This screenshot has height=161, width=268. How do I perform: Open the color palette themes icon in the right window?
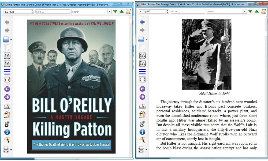click(x=142, y=114)
